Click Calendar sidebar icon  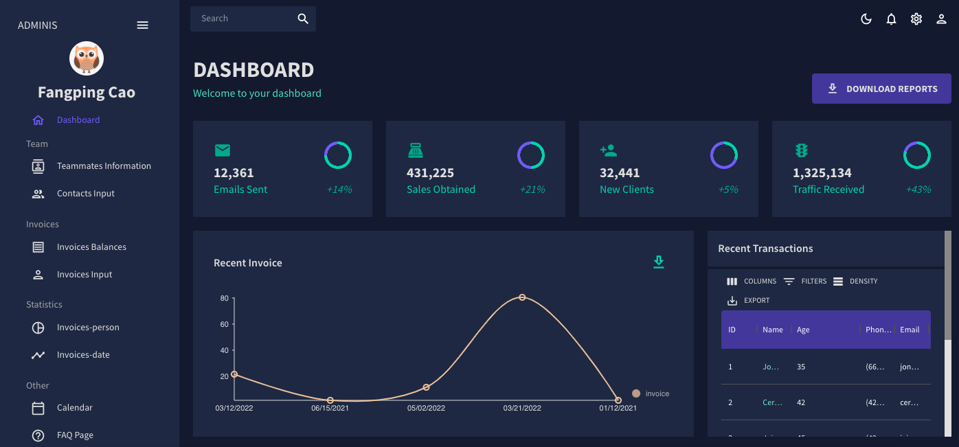tap(38, 408)
